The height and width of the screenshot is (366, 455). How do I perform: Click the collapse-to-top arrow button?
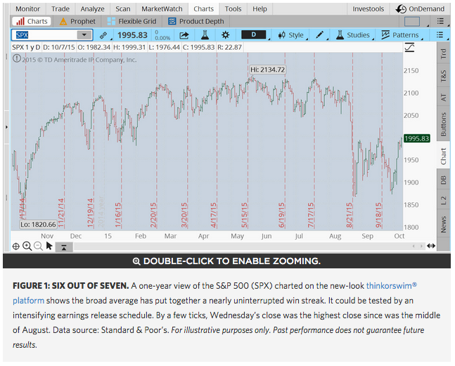click(64, 247)
